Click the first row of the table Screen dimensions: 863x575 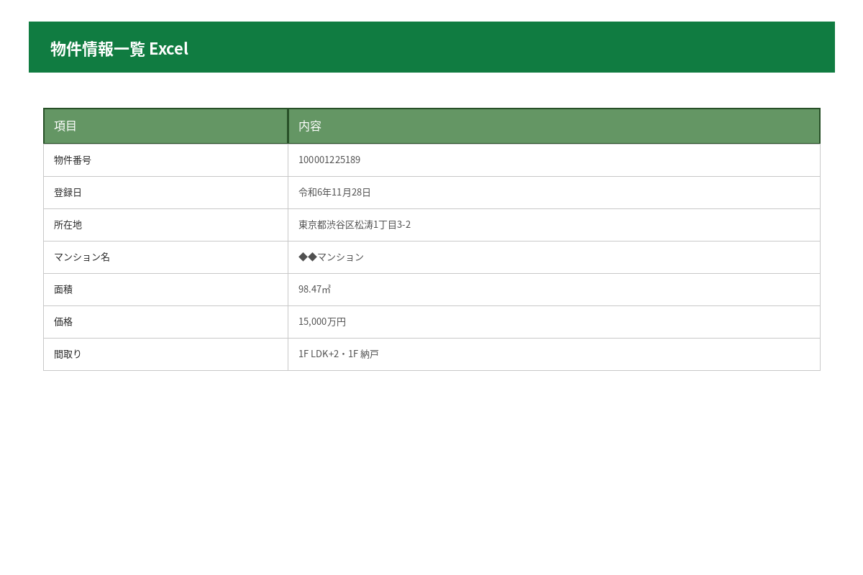[431, 160]
